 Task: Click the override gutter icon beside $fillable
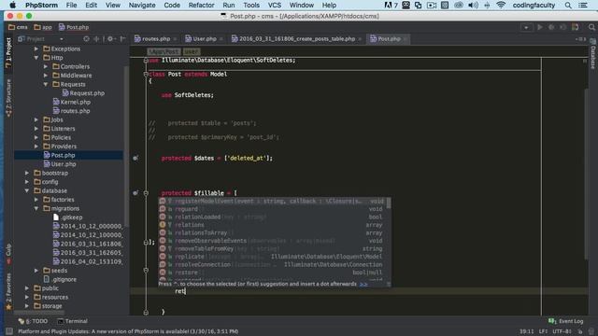click(x=135, y=193)
